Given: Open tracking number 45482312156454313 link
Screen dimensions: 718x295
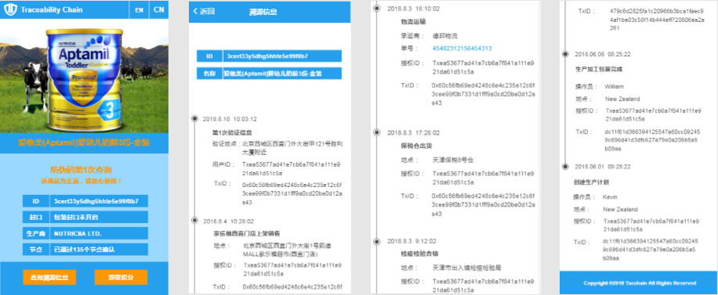Looking at the screenshot, I should pyautogui.click(x=462, y=49).
